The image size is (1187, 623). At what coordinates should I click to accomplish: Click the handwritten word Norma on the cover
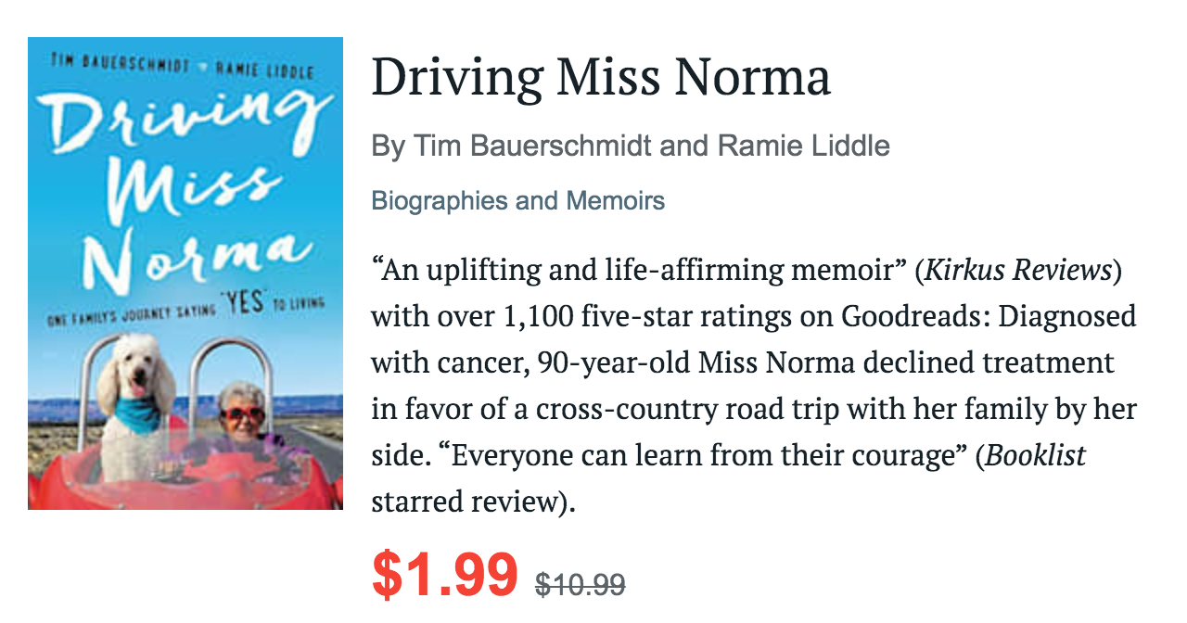[x=190, y=258]
